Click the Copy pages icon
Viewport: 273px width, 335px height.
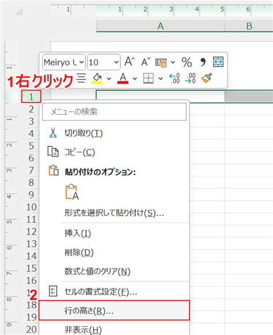coord(53,152)
